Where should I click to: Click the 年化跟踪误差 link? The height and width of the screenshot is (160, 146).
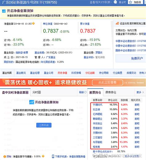pyautogui.click(x=48, y=62)
